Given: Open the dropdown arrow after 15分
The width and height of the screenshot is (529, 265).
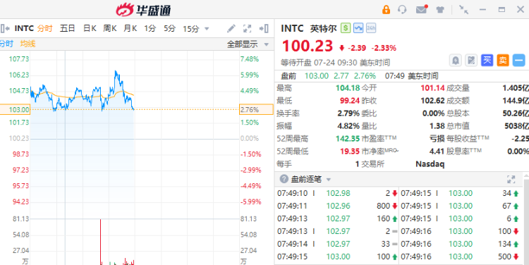Looking at the screenshot, I should tap(207, 29).
